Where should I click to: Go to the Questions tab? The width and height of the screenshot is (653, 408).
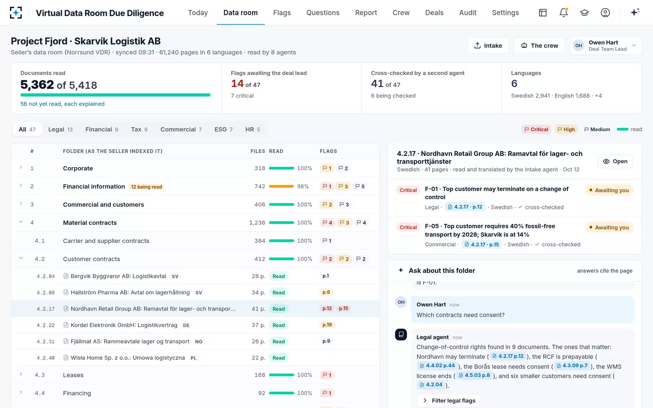click(x=323, y=13)
